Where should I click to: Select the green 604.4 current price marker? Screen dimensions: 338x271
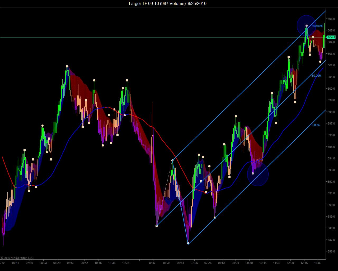[x=331, y=38]
